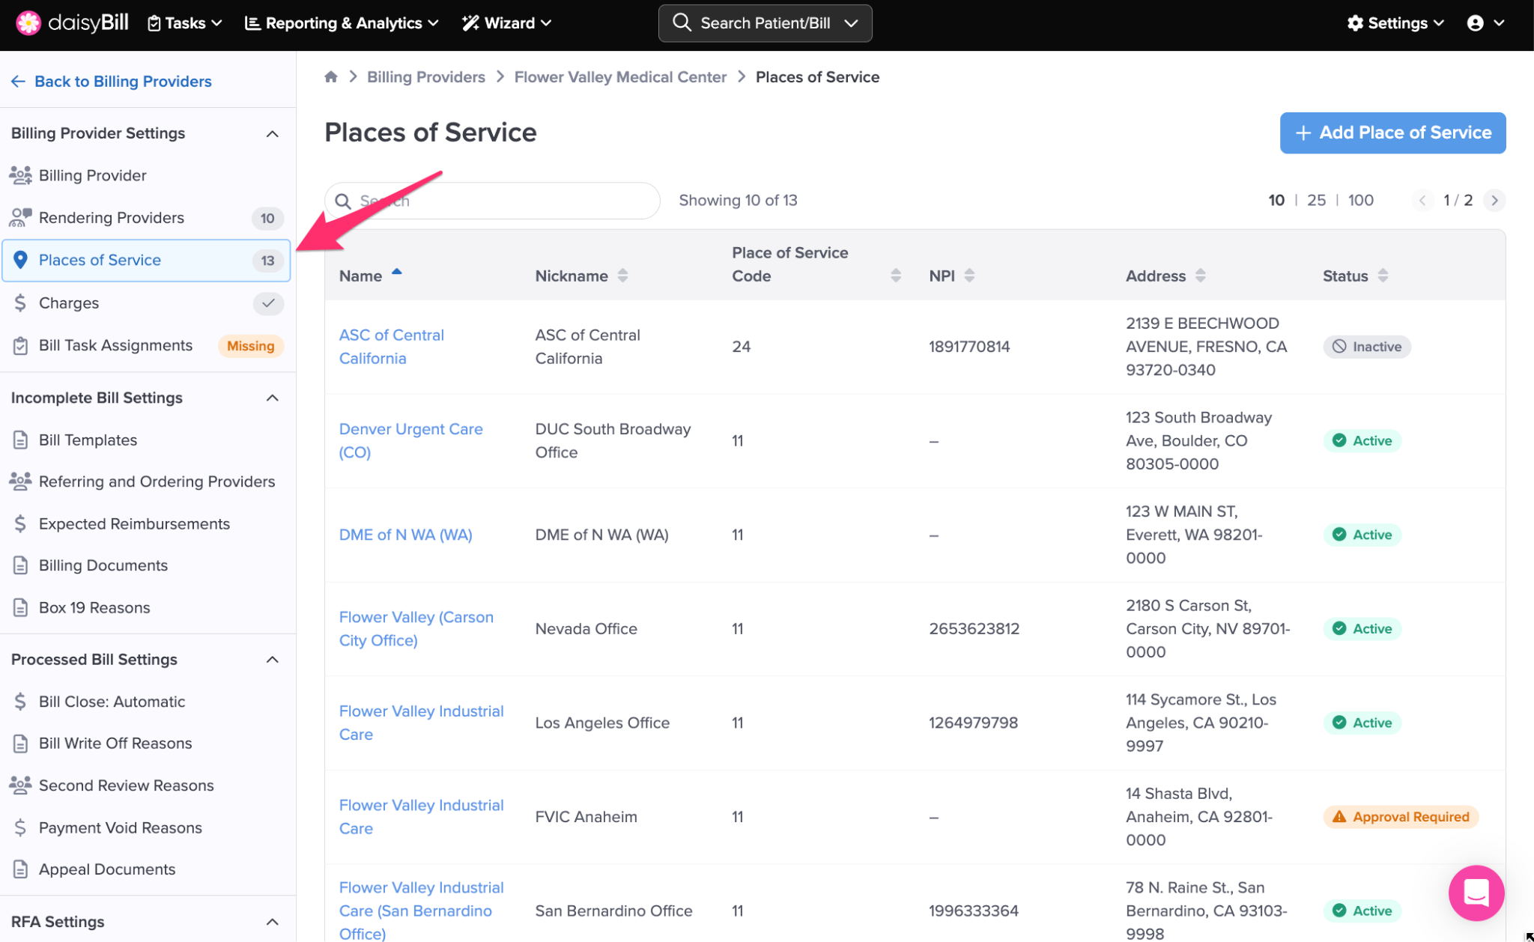1534x942 pixels.
Task: Toggle sort on Status column
Action: 1383,276
